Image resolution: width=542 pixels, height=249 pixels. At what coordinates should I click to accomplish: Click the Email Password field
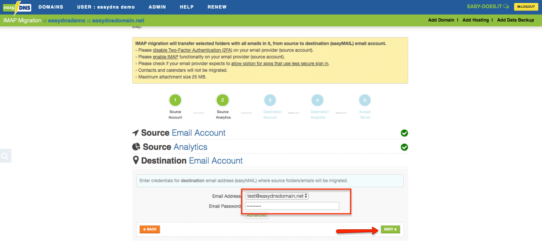click(292, 206)
